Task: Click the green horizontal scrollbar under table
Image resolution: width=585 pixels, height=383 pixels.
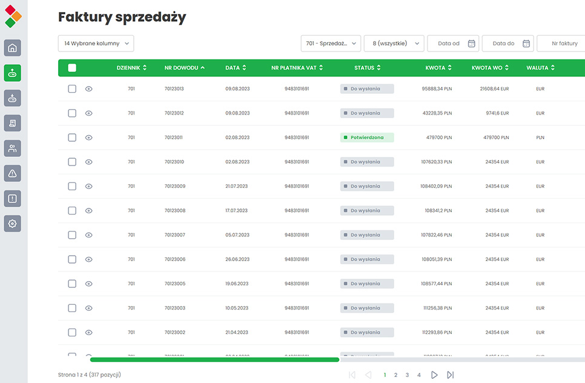Action: click(x=214, y=359)
